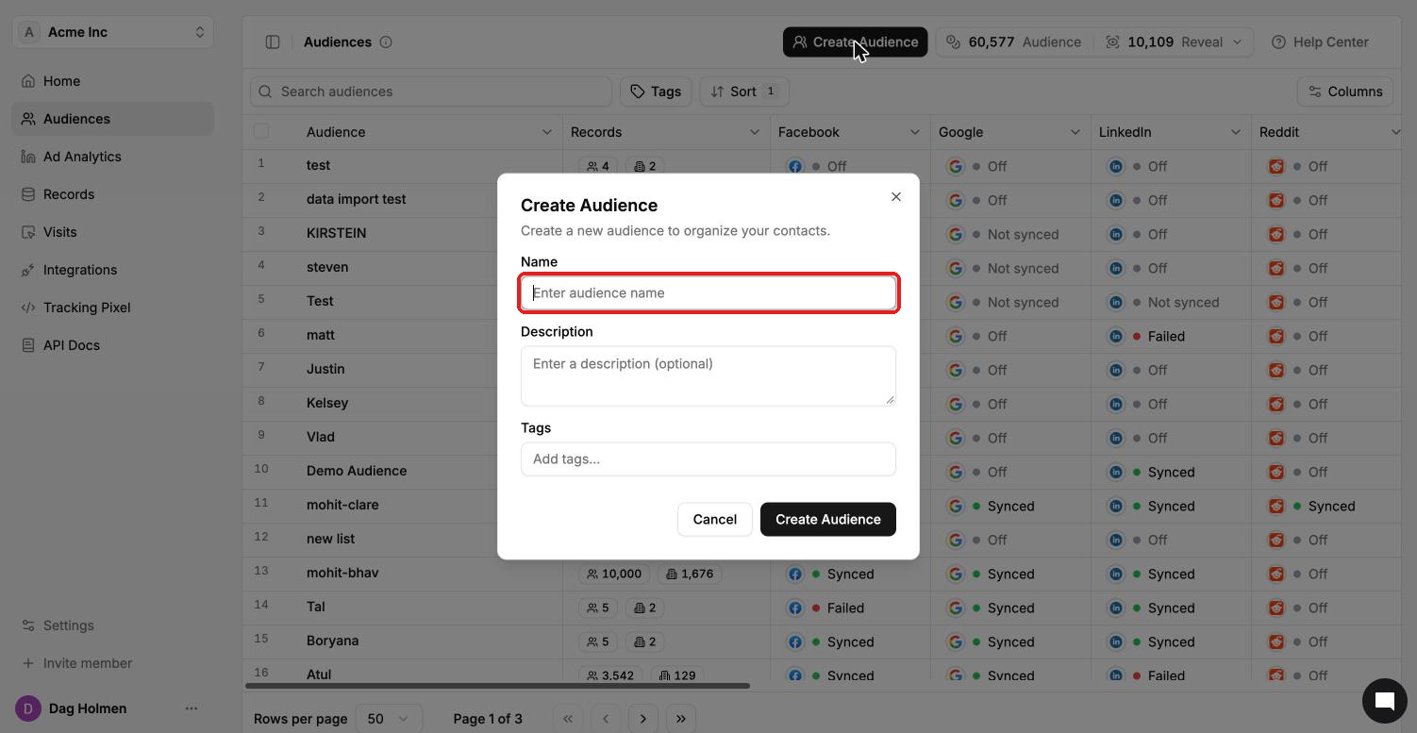The width and height of the screenshot is (1417, 733).
Task: Click the 60,577 Audience credits counter
Action: (1013, 42)
